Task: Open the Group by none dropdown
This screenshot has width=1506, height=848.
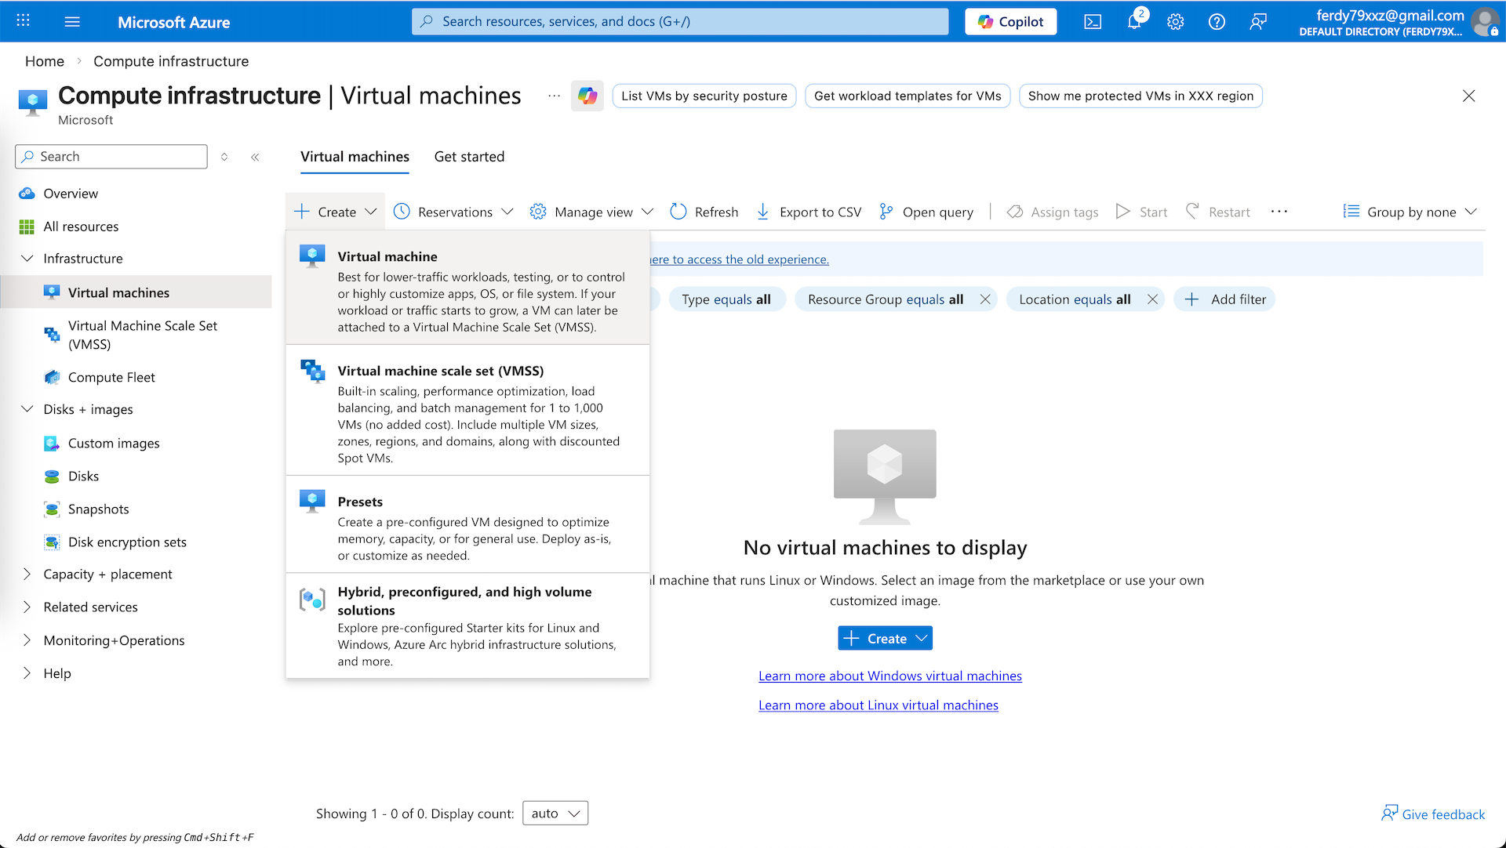Action: click(x=1410, y=212)
